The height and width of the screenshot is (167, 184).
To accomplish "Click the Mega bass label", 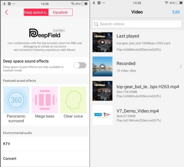I will (x=45, y=116).
